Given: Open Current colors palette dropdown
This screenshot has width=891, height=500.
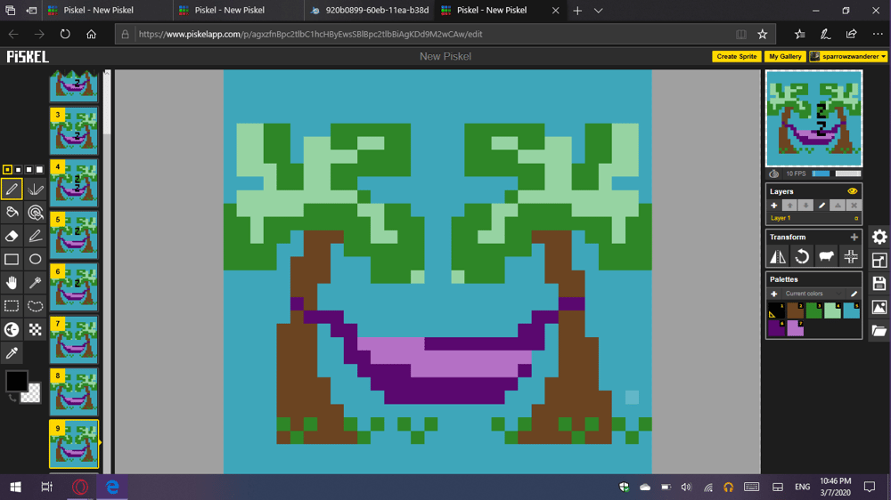Looking at the screenshot, I should tap(813, 294).
